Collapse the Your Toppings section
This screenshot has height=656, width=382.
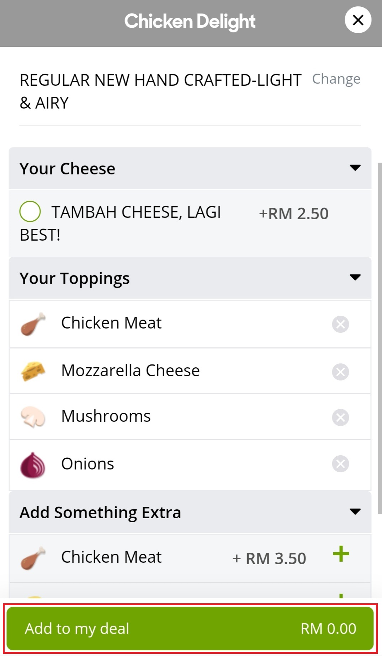tap(355, 277)
